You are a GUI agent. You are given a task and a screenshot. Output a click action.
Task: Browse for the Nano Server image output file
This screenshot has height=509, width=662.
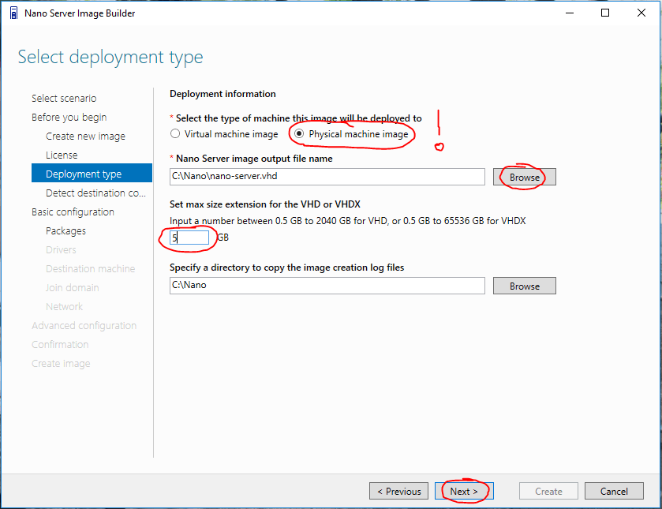525,177
